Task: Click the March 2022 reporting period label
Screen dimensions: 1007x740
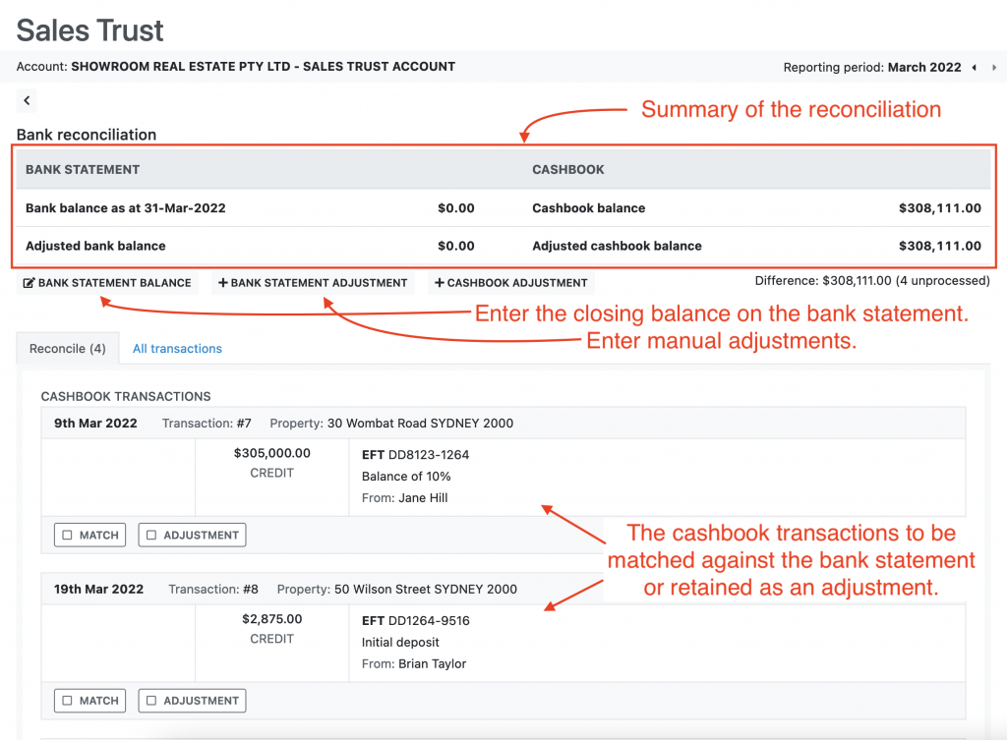Action: tap(923, 68)
